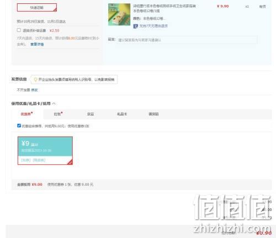Viewport: 276px width, 238px height.
Task: Click the 支持7天无理由退货 text
Action: coord(153,26)
